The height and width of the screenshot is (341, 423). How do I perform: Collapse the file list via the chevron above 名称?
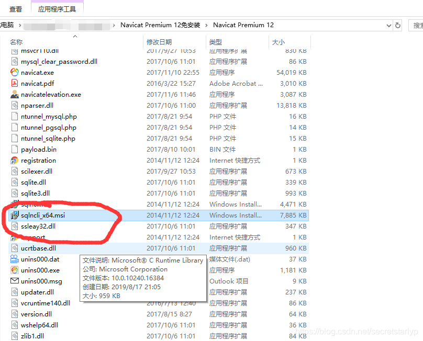(x=74, y=36)
